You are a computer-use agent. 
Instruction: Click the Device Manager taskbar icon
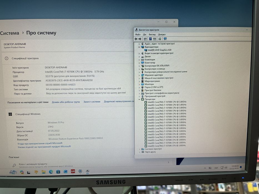[87, 171]
